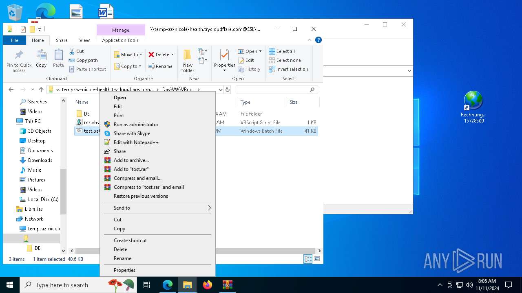Open address bar history dropdown
The height and width of the screenshot is (293, 522).
(x=221, y=90)
